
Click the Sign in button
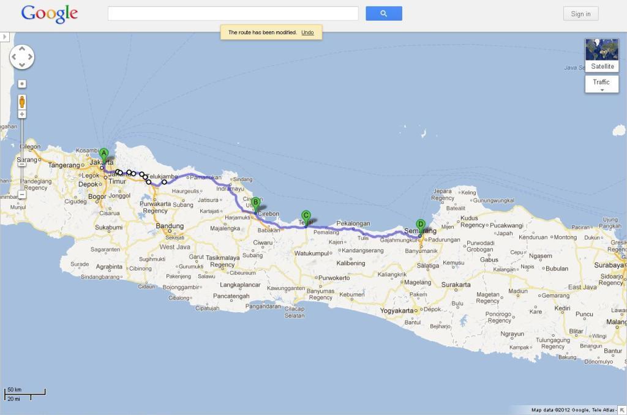tap(580, 13)
